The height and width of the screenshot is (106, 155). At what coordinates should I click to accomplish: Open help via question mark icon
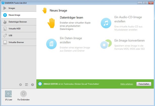(33, 85)
